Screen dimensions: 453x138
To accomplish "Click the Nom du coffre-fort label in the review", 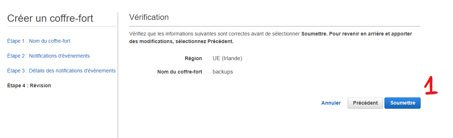I will point(180,72).
